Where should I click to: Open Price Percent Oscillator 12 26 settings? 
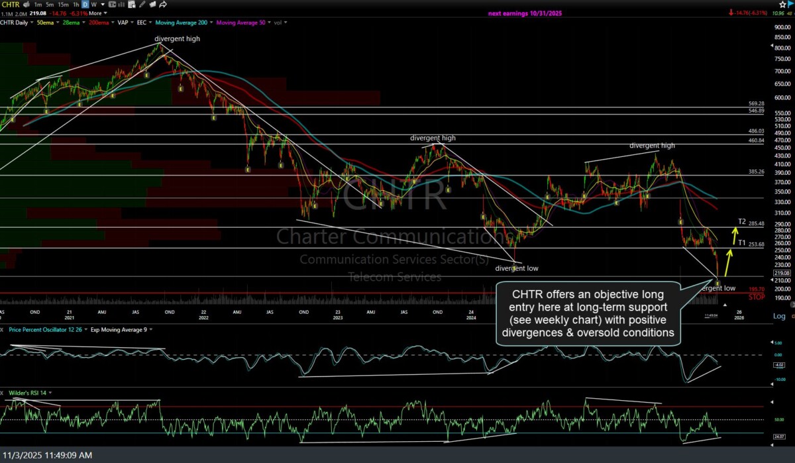[x=46, y=329]
